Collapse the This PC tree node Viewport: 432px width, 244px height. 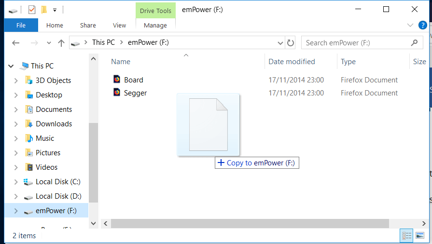click(x=11, y=66)
